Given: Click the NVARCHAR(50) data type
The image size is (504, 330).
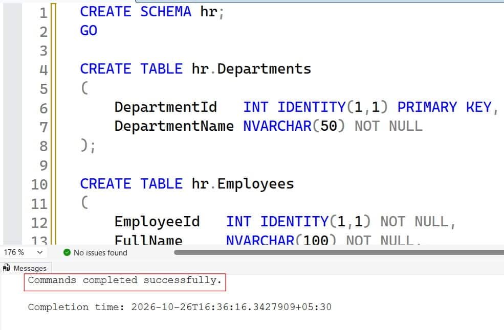Looking at the screenshot, I should pyautogui.click(x=294, y=126).
